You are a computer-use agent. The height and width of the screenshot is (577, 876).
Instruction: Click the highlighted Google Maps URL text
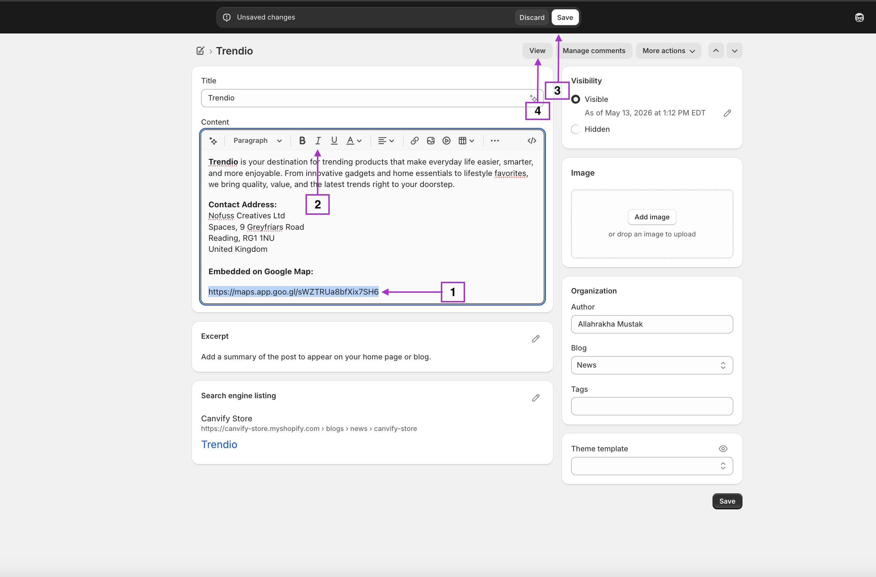(x=293, y=292)
